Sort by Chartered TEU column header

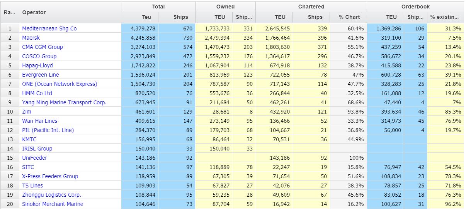(274, 17)
